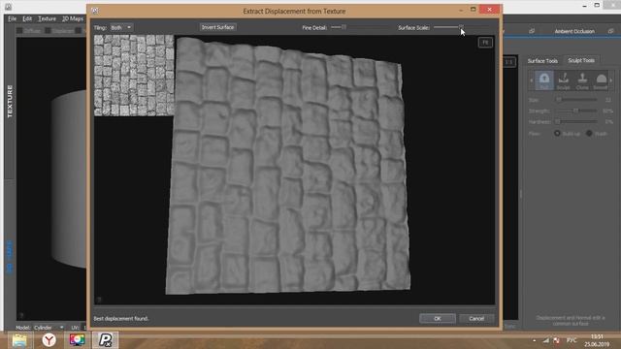Open the Model dropdown set to Cylinder
This screenshot has height=349, width=621.
[49, 328]
